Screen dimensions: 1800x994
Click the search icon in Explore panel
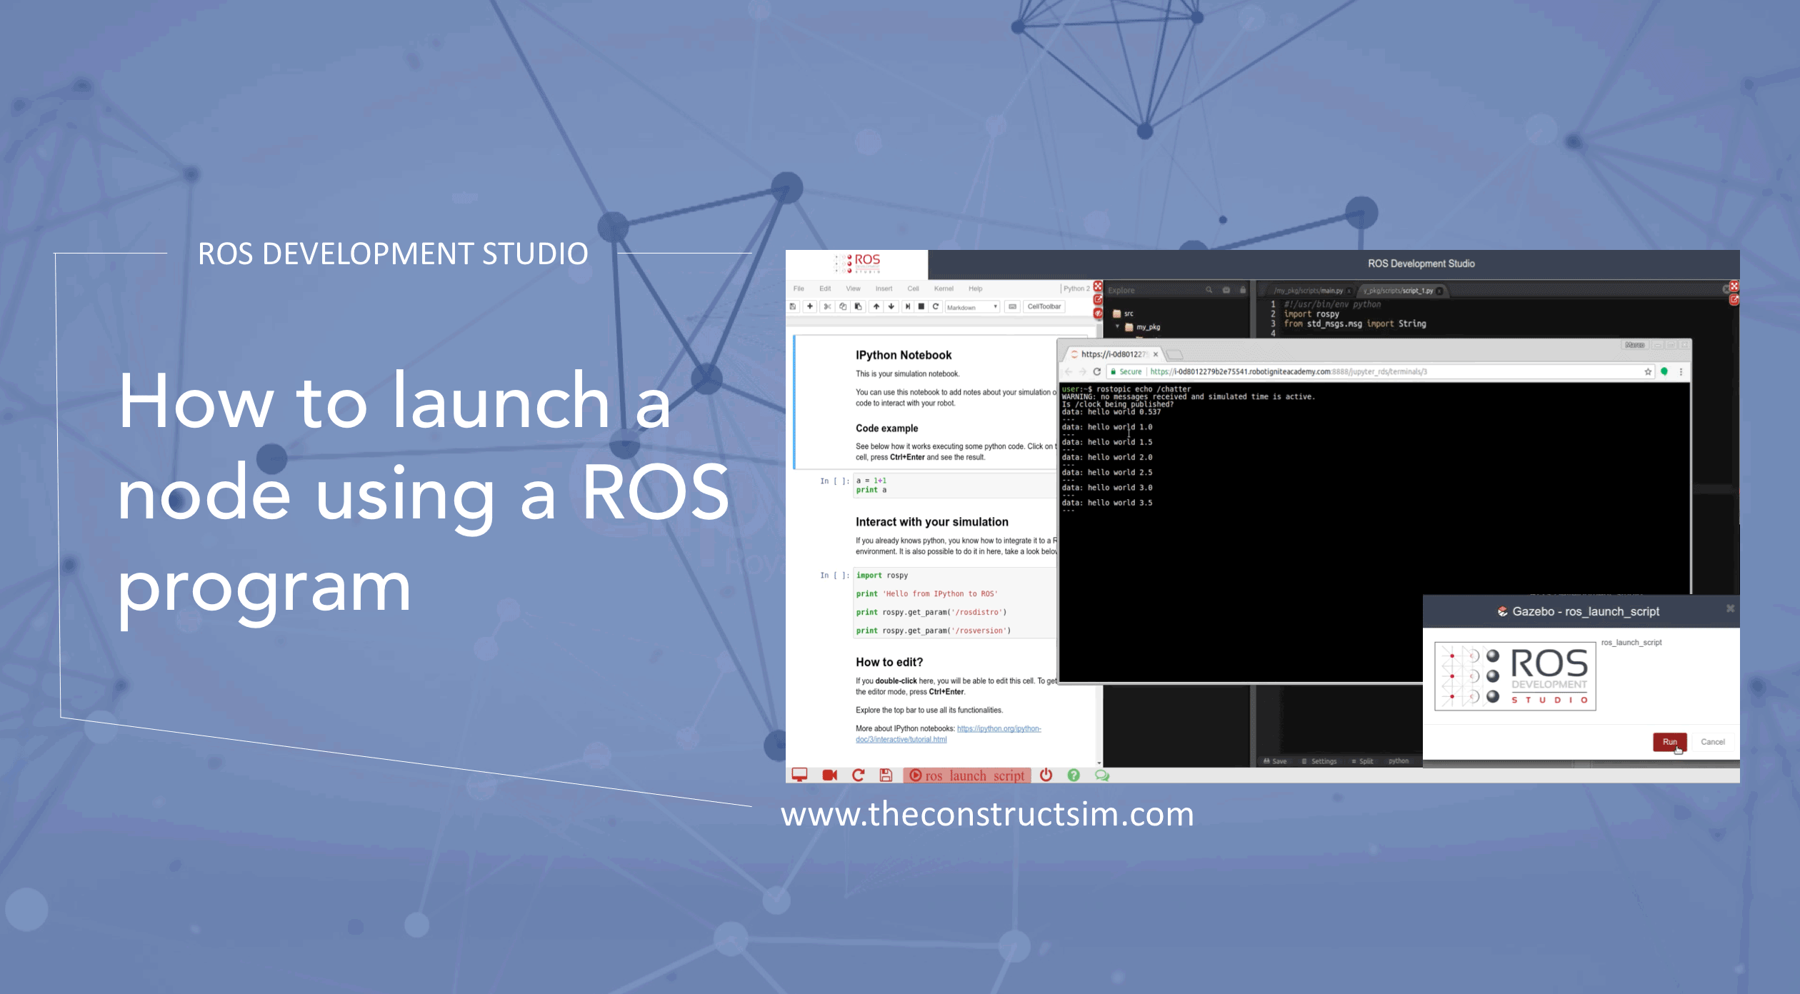pos(1209,290)
